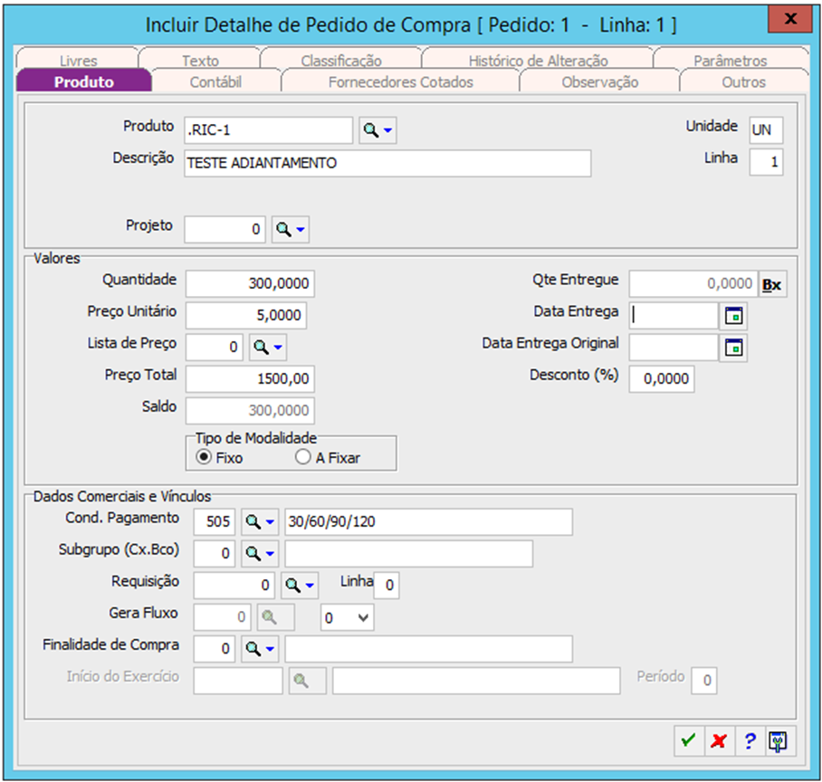Click the Produto code field .RIC-1
The width and height of the screenshot is (822, 782).
pyautogui.click(x=268, y=130)
